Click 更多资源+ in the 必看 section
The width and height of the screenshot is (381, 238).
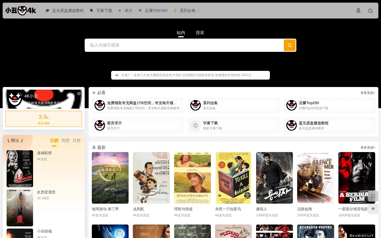pos(368,93)
